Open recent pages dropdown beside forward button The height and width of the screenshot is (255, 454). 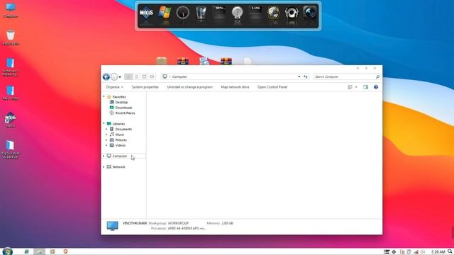pyautogui.click(x=120, y=77)
